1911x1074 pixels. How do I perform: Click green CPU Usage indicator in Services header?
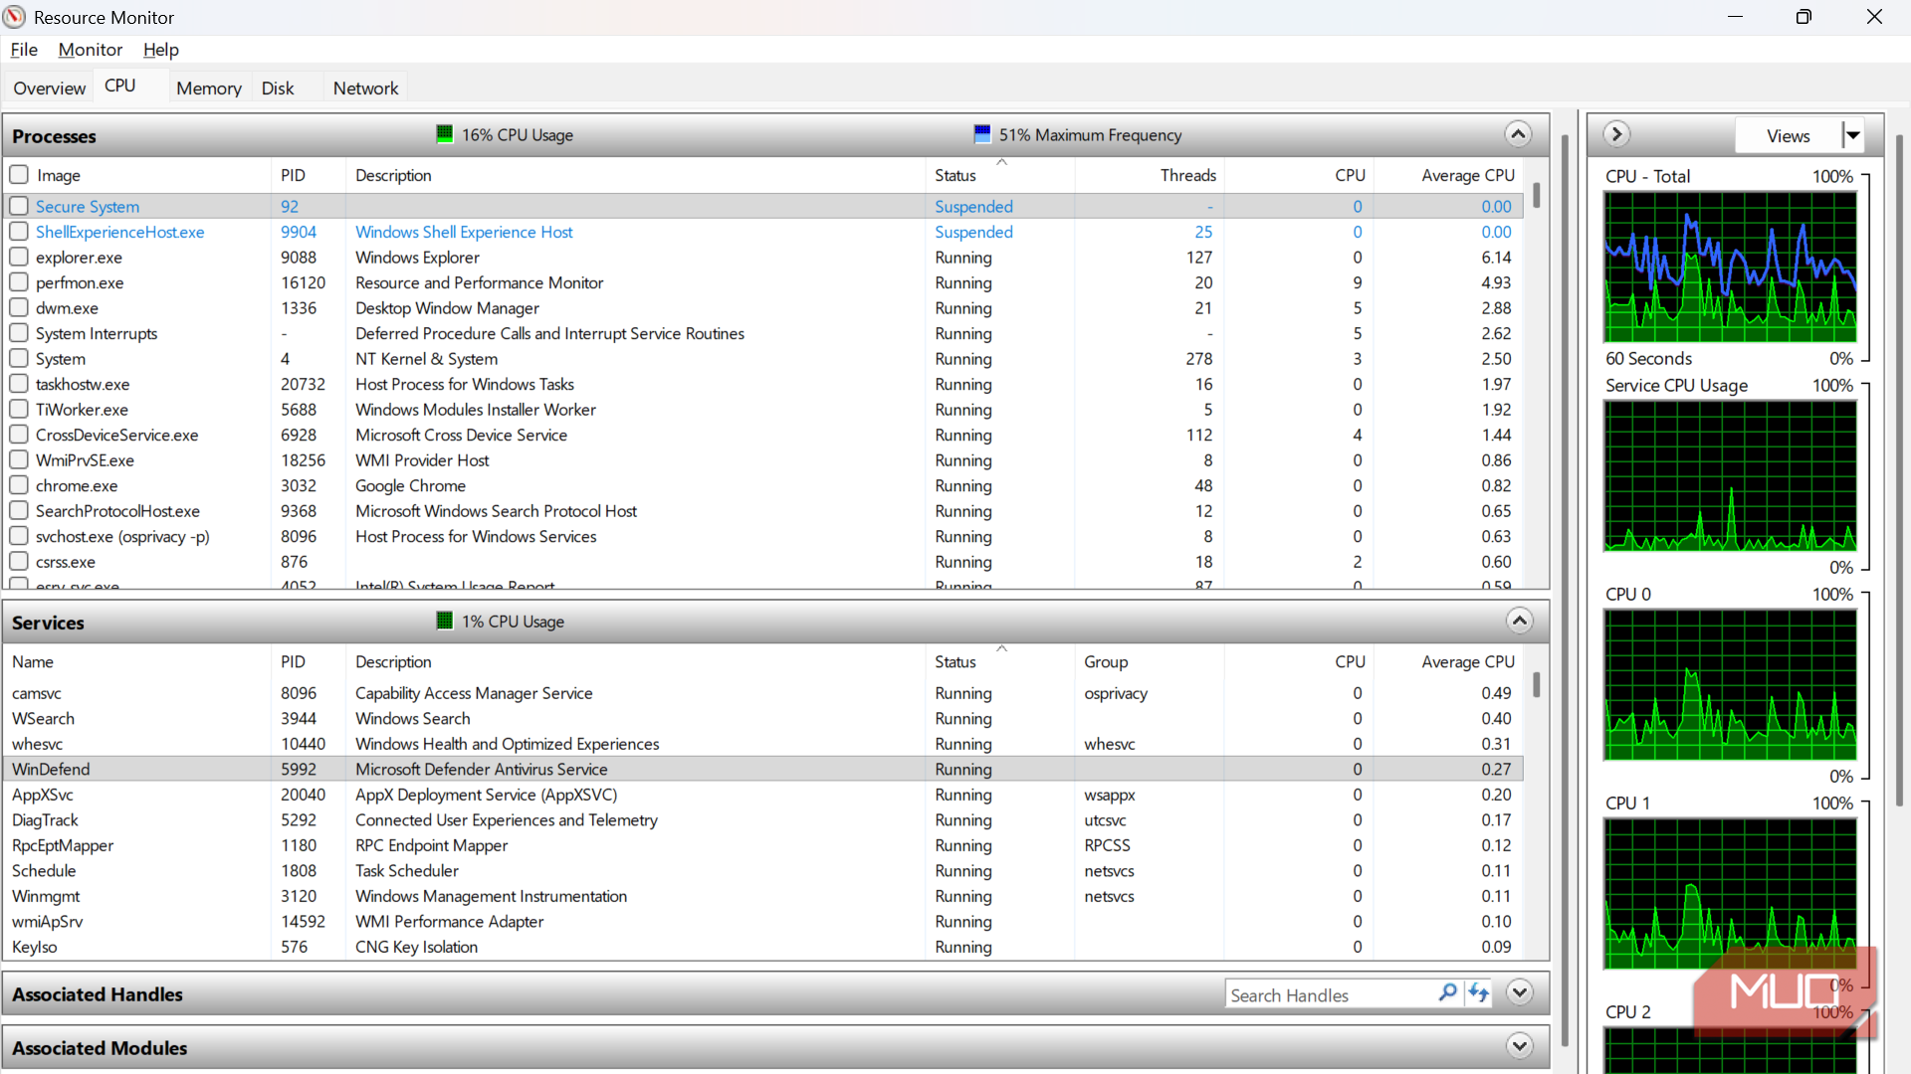coord(445,621)
